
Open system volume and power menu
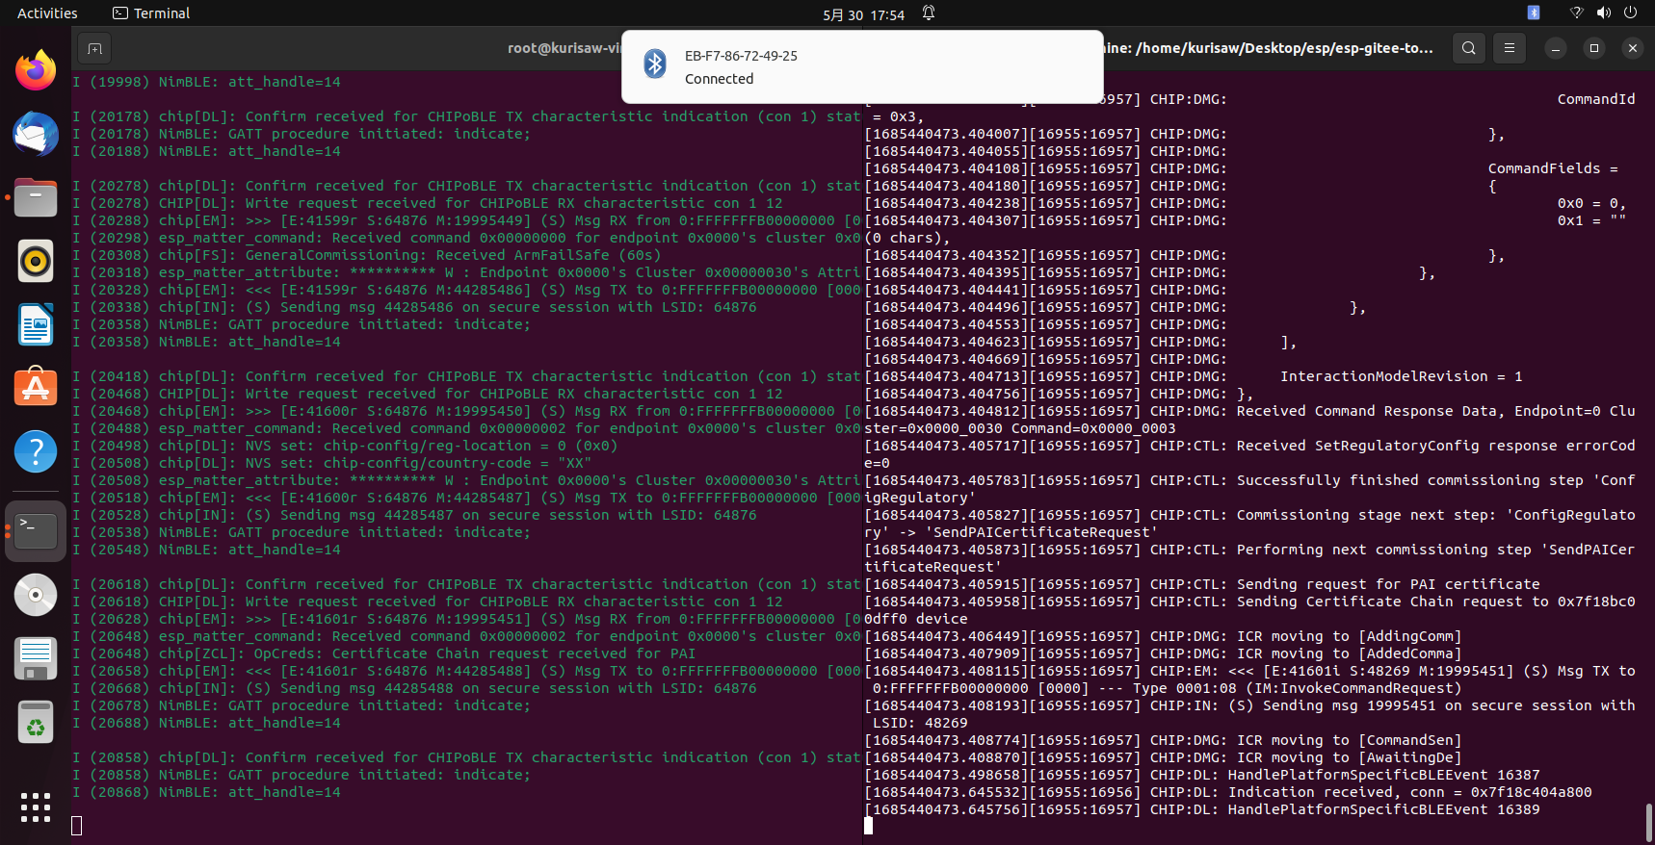coord(1603,13)
